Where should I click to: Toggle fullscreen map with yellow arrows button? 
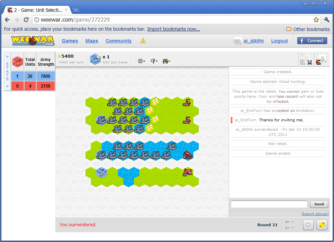(x=322, y=225)
